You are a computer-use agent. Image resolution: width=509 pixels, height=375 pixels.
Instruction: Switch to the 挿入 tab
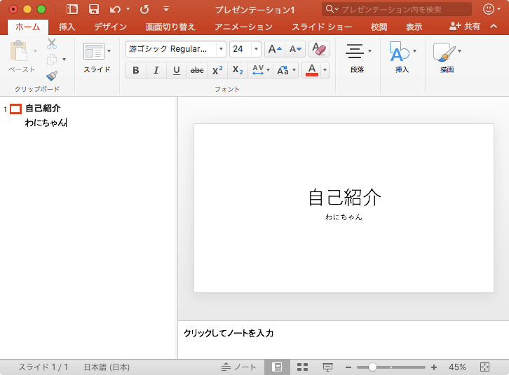(67, 27)
